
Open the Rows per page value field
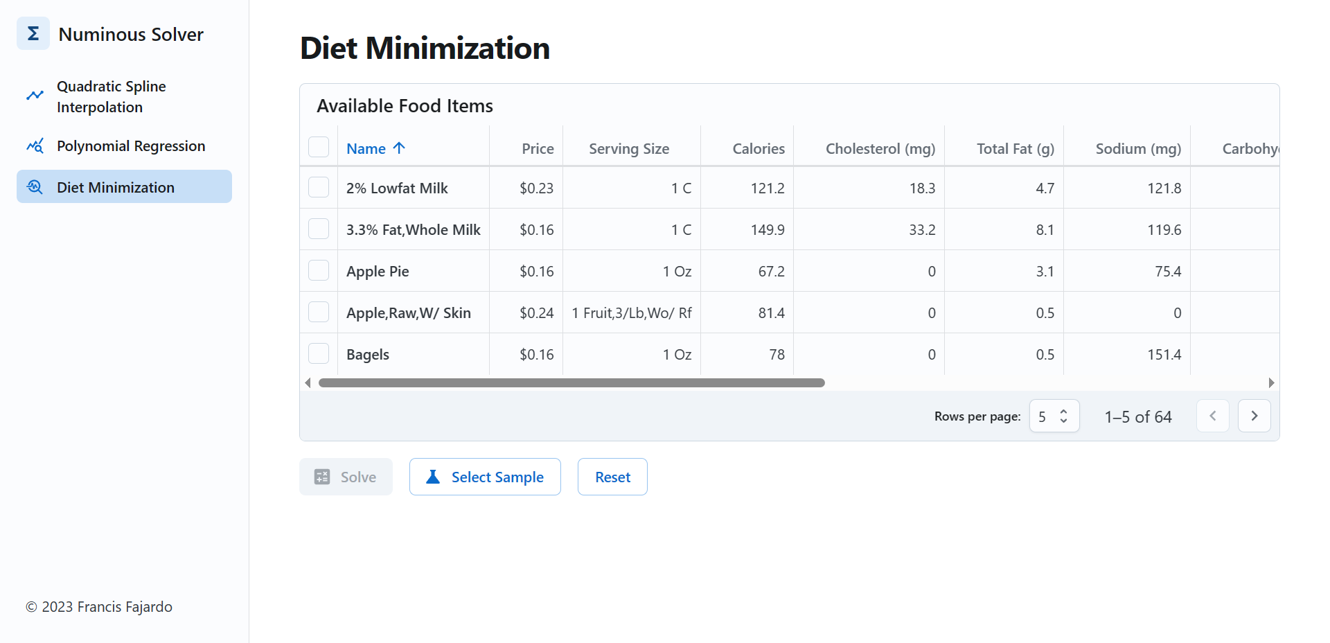(1045, 416)
